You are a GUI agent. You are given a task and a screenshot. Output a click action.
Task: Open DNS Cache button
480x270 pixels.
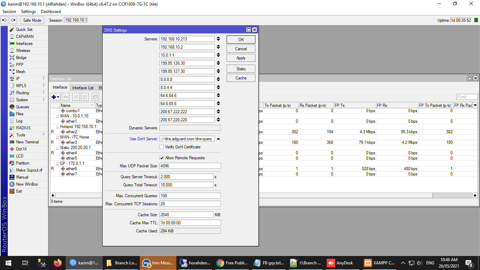(x=241, y=78)
